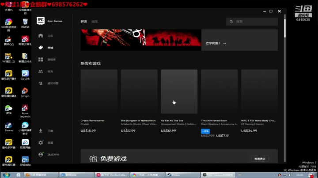318x178 pixels.
Task: Click the US$34.99 price text
Action: tap(249, 131)
